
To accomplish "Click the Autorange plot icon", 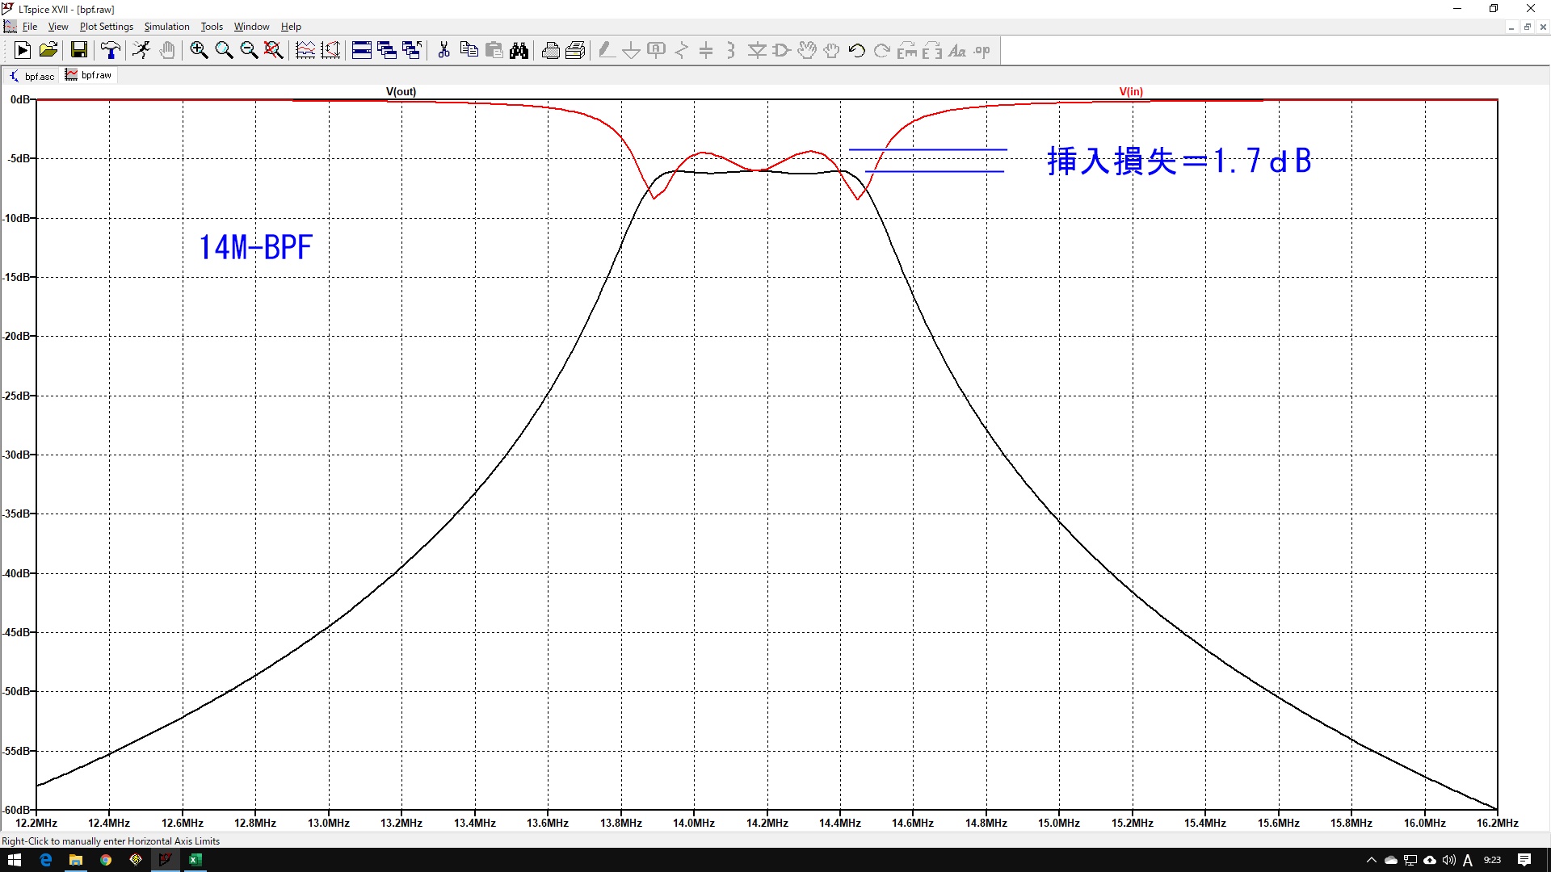I will [x=330, y=51].
